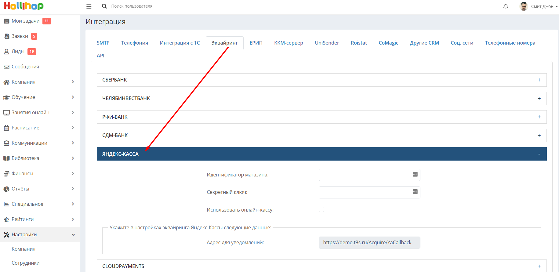Click the Сообщения envelope icon
This screenshot has height=272, width=559.
click(x=6, y=67)
